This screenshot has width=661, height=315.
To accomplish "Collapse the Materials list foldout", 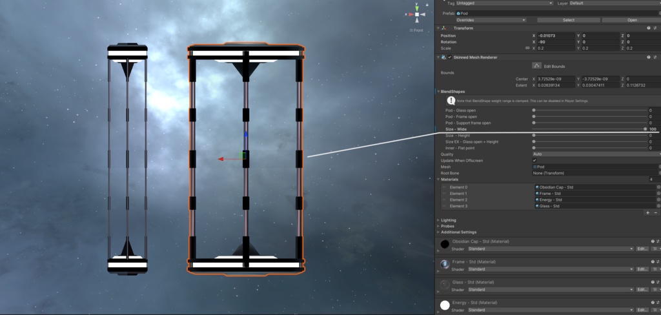I will 438,179.
